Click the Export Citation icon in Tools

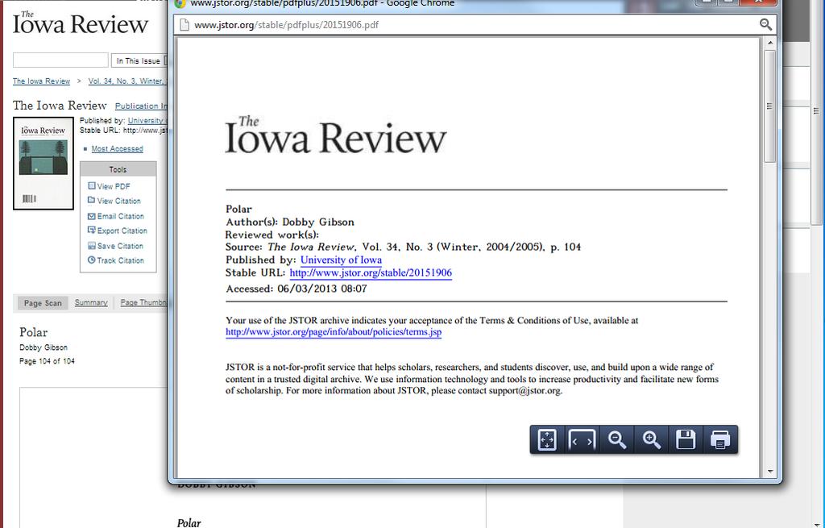(x=92, y=230)
